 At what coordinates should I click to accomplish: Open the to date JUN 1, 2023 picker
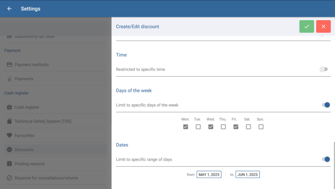[248, 175]
